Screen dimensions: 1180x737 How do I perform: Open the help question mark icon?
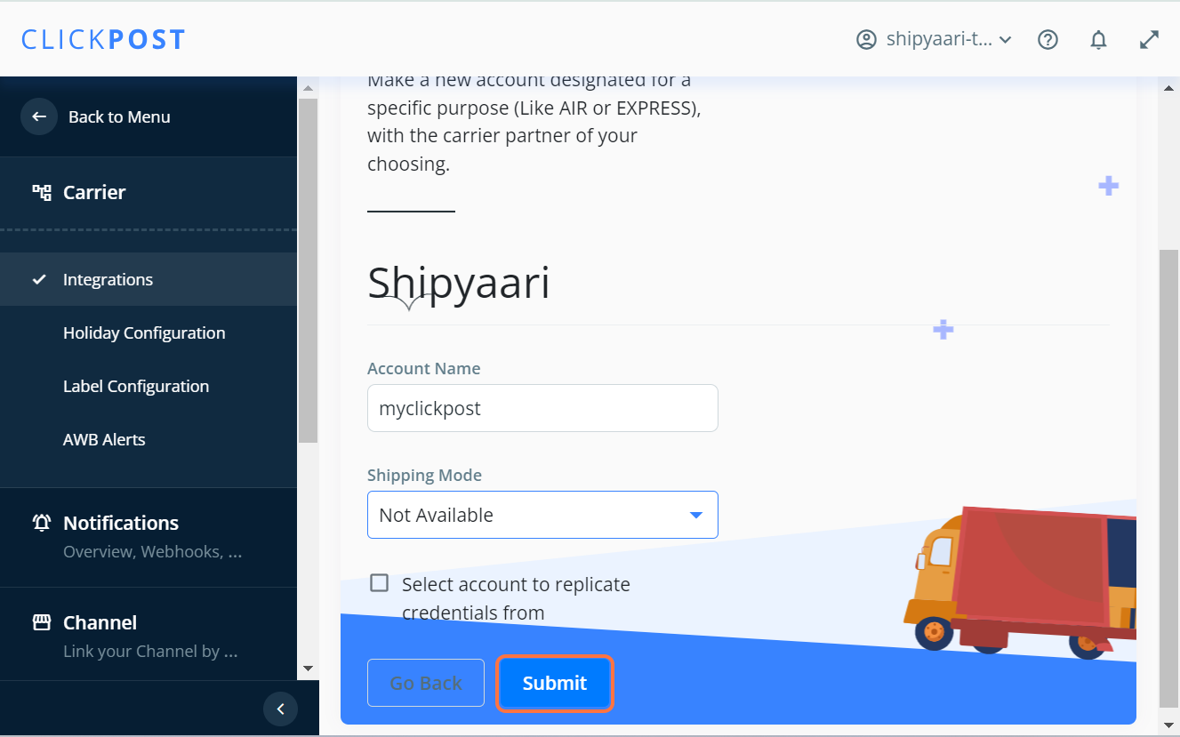coord(1048,40)
